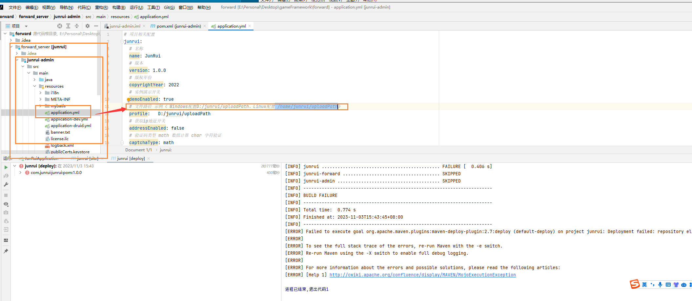Viewport: 692px width, 301px height.
Task: Click the locate target icon in Project panel
Action: pyautogui.click(x=60, y=26)
